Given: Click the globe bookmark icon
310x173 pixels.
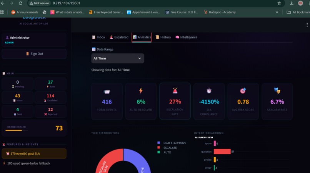Looking at the screenshot, I should (44, 12).
